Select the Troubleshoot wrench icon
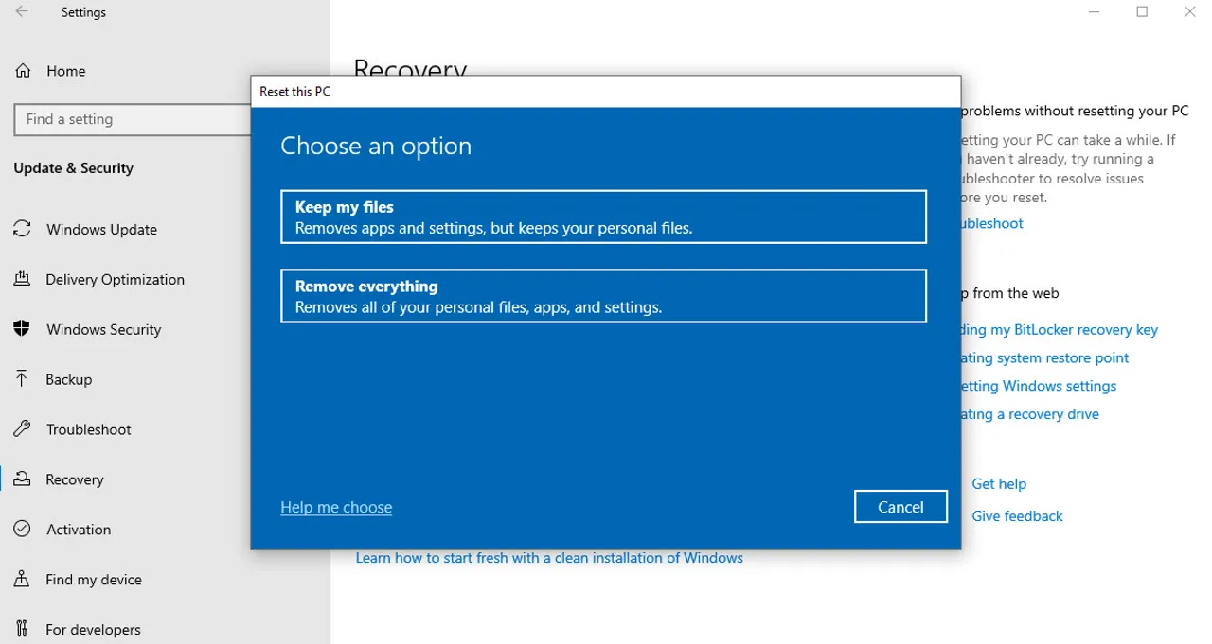Screen dimensions: 1212x644 click(22, 429)
